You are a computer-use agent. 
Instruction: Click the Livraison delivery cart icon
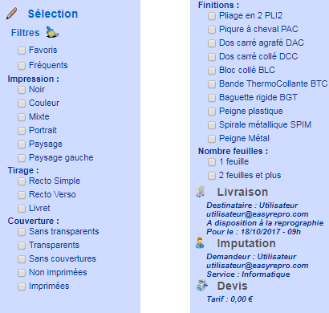[x=201, y=192]
